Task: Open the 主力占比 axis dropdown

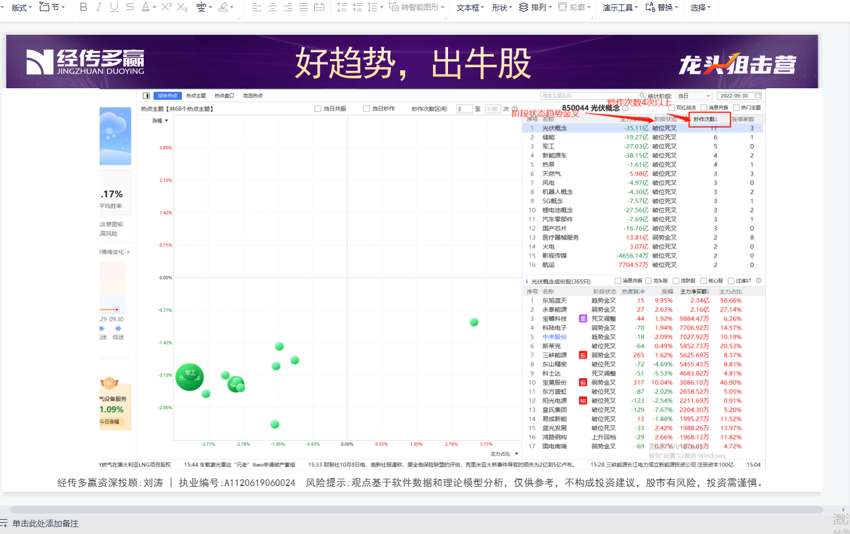Action: pos(504,454)
